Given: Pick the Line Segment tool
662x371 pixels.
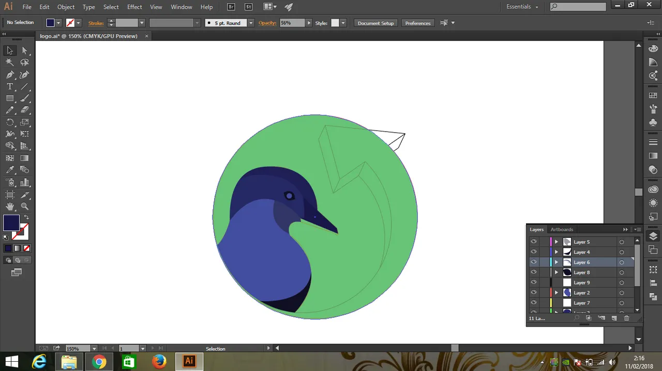Looking at the screenshot, I should (x=24, y=87).
